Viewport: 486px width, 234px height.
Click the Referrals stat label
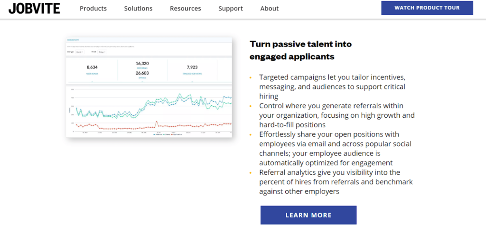142,68
